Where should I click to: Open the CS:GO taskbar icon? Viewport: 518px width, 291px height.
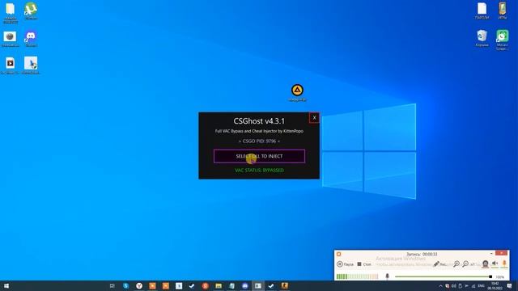coord(284,285)
